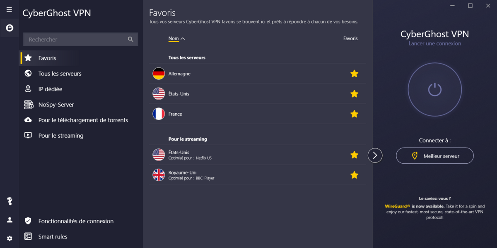The height and width of the screenshot is (248, 497).
Task: Click the CyberGhost ghost logo icon
Action: click(x=9, y=28)
